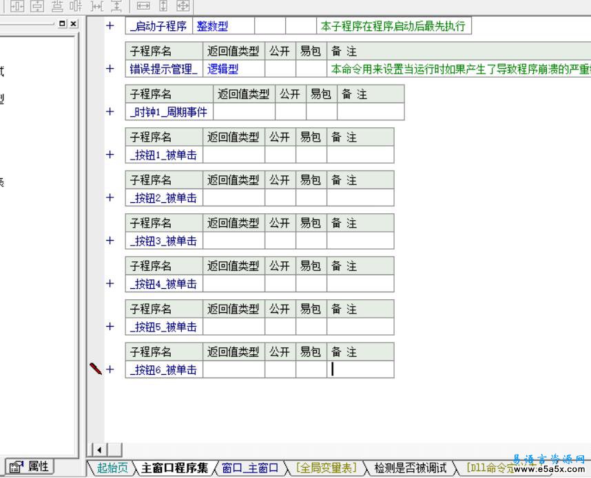Viewport: 591px width, 478px height.
Task: Click the make same width icon
Action: (x=143, y=6)
